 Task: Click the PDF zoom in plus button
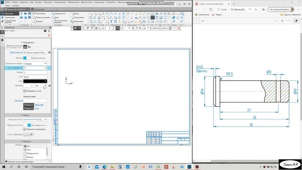[282, 21]
